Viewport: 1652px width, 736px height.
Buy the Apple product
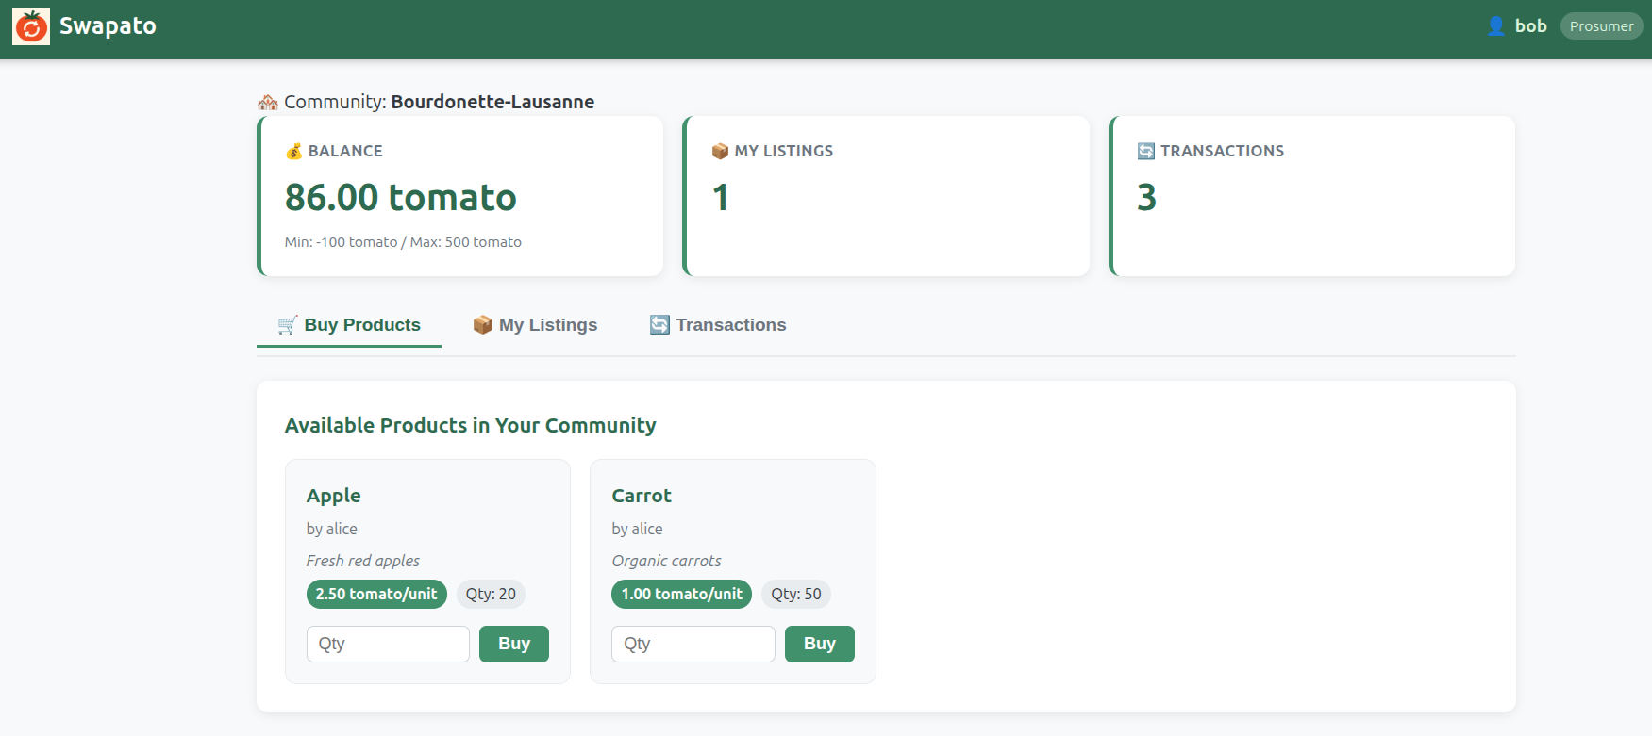tap(514, 644)
